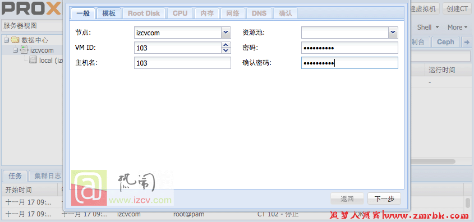Increment the VM ID spinner up arrow
Image resolution: width=474 pixels, height=222 pixels.
(226, 45)
